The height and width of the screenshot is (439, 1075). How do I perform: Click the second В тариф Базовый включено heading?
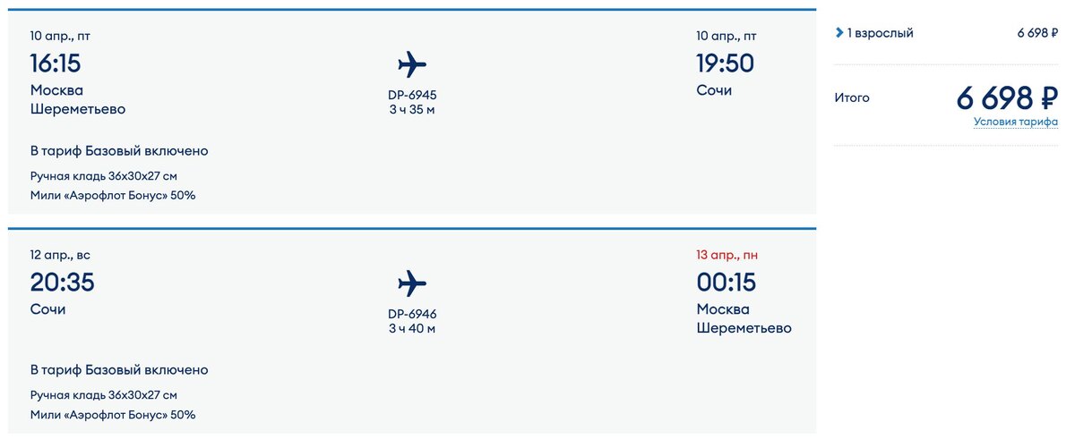[119, 369]
